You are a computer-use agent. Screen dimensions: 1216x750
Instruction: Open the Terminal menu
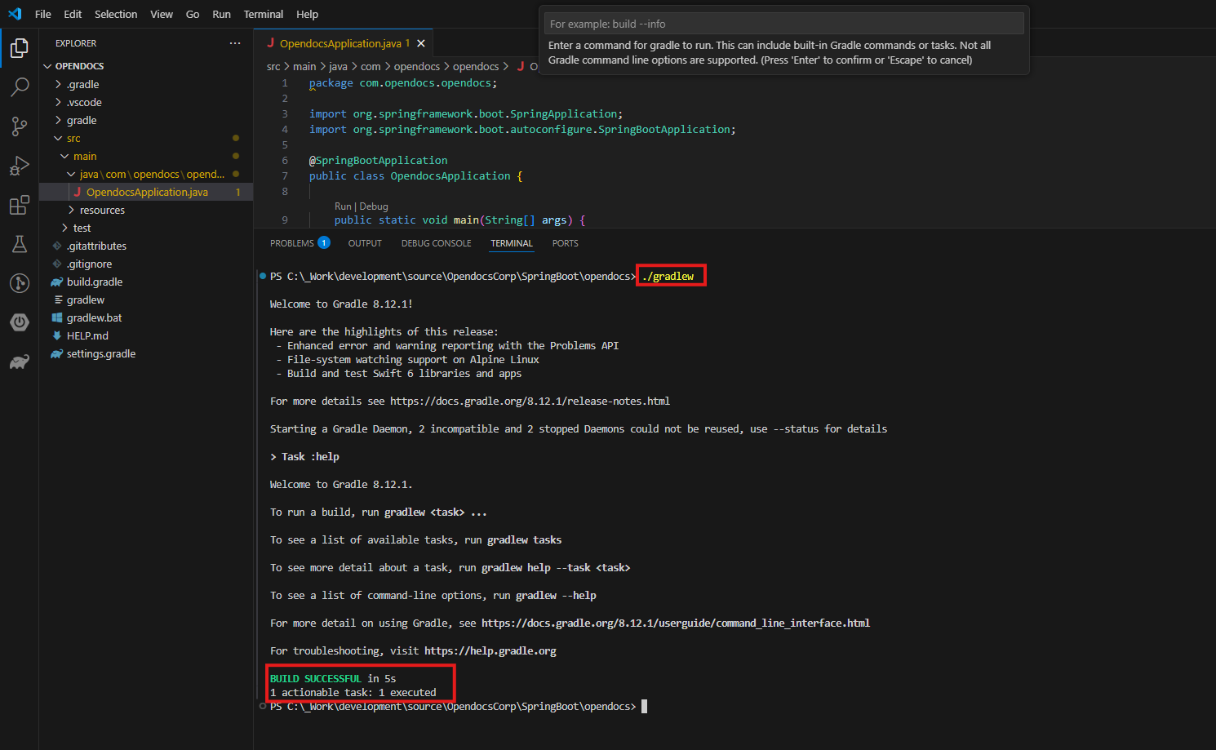pyautogui.click(x=264, y=14)
